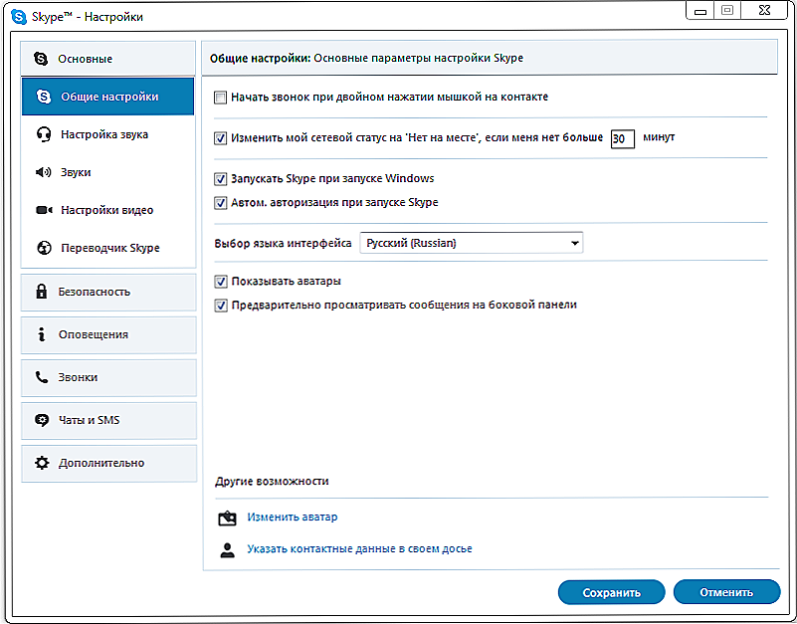Click the chat bubble icon for Чаты и SMS
This screenshot has width=797, height=624.
pos(42,420)
